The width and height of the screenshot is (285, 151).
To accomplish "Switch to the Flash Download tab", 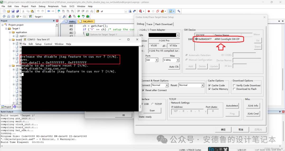I will 164,24.
